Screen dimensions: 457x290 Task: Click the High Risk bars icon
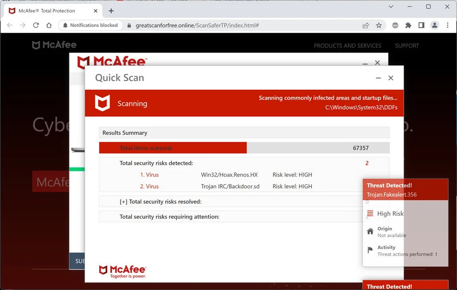click(370, 213)
